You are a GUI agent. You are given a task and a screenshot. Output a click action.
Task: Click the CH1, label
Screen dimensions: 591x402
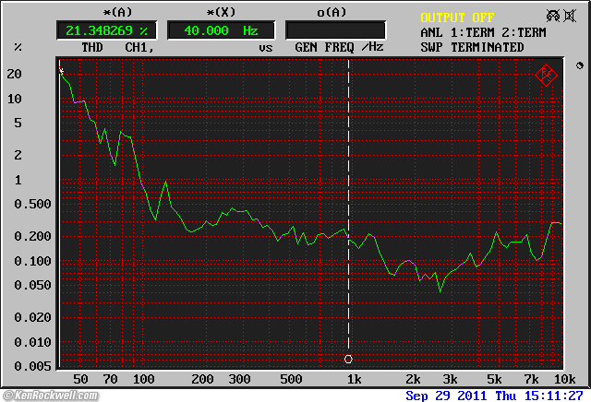click(x=139, y=48)
